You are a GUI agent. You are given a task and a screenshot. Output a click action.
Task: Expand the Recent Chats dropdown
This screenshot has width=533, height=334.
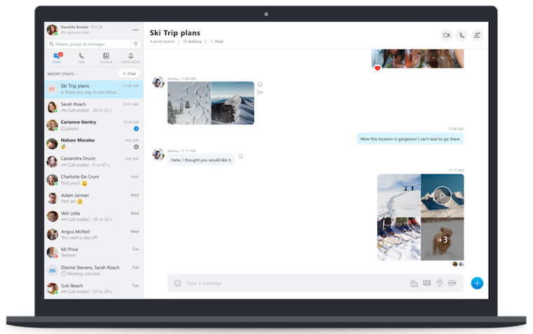[63, 74]
